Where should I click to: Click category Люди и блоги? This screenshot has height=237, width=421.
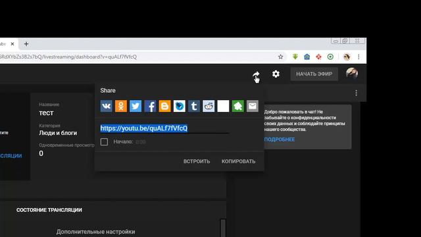(x=58, y=133)
